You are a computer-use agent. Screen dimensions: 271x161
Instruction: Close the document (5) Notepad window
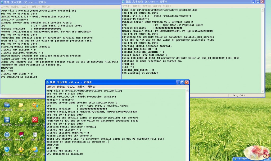[x=187, y=82]
